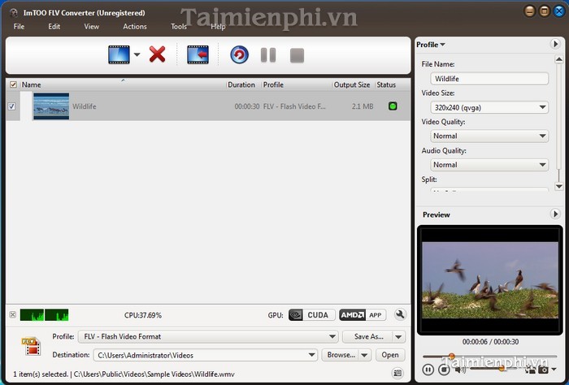This screenshot has height=385, width=569.
Task: Pause the conversion in the toolbar
Action: 268,55
